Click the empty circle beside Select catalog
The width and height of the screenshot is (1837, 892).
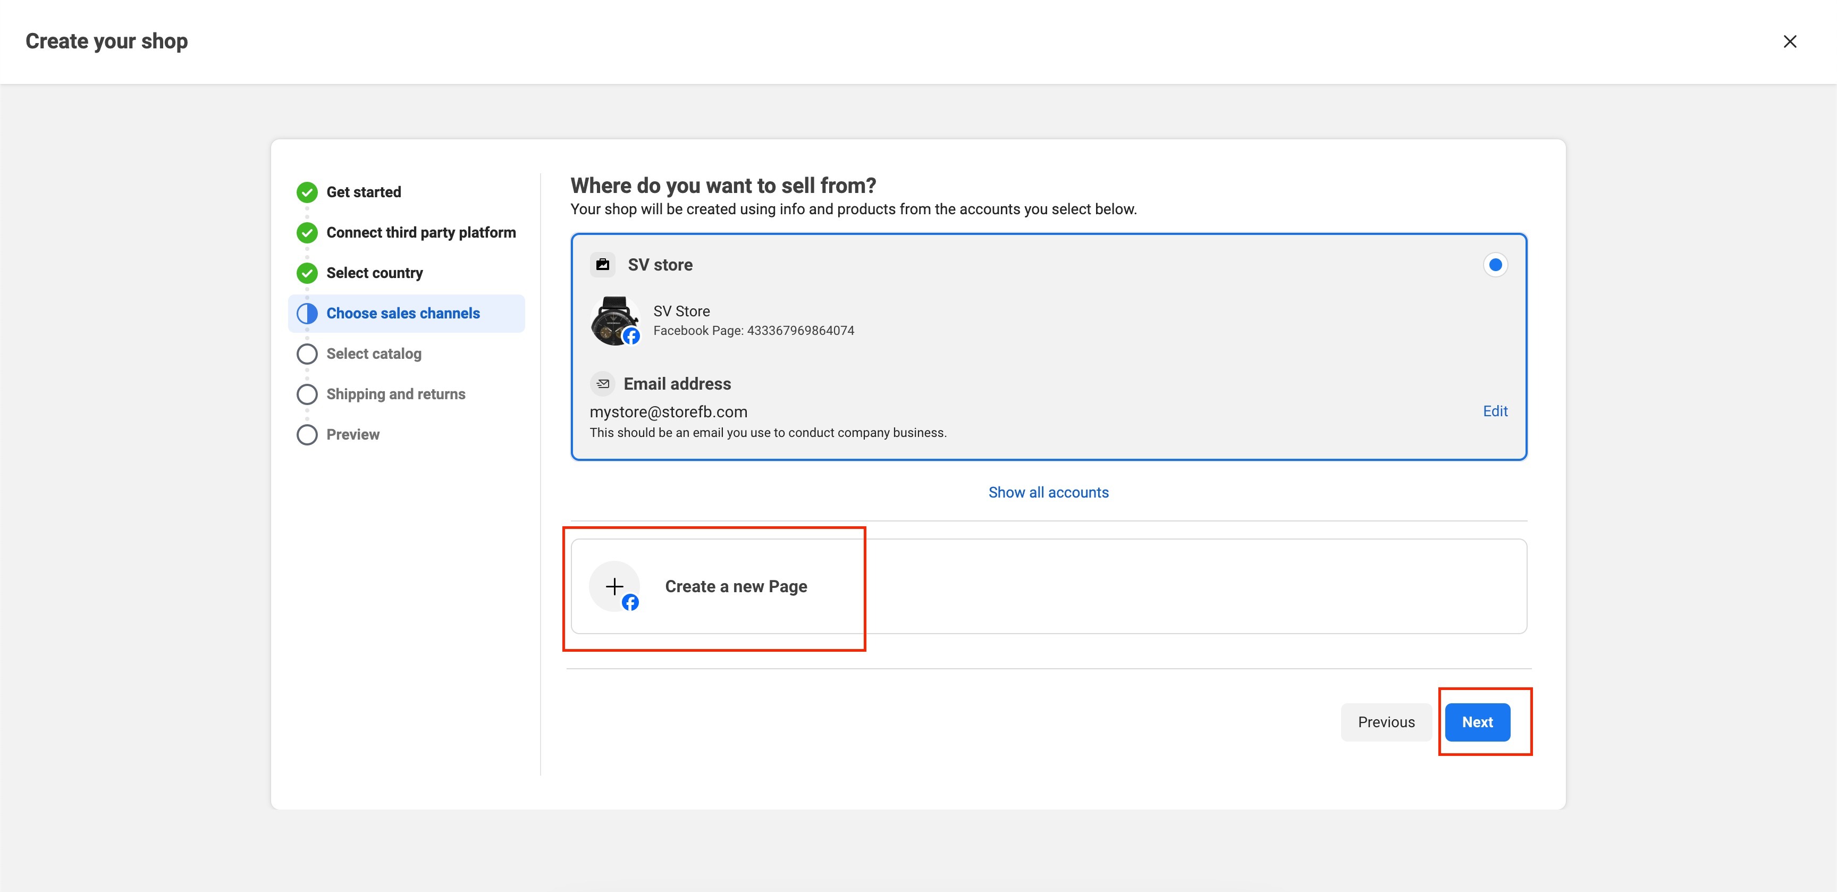pos(307,354)
